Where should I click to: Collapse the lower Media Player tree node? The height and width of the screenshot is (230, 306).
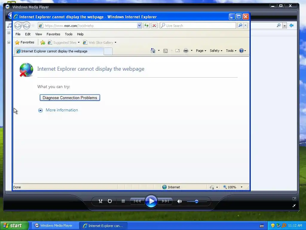tap(9, 42)
